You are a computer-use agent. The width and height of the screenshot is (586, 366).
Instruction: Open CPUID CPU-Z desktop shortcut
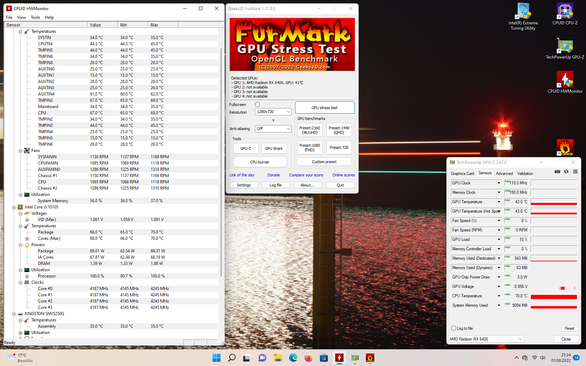coord(565,14)
